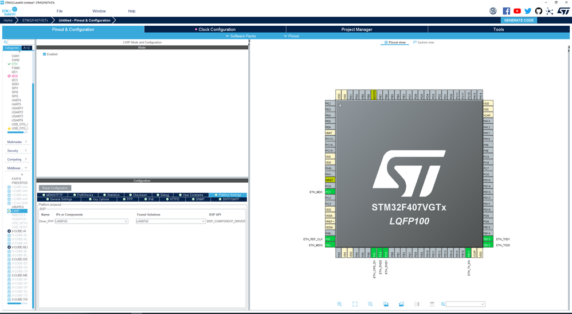This screenshot has height=314, width=572.
Task: Select ETH in the connectivity list
Action: click(14, 64)
